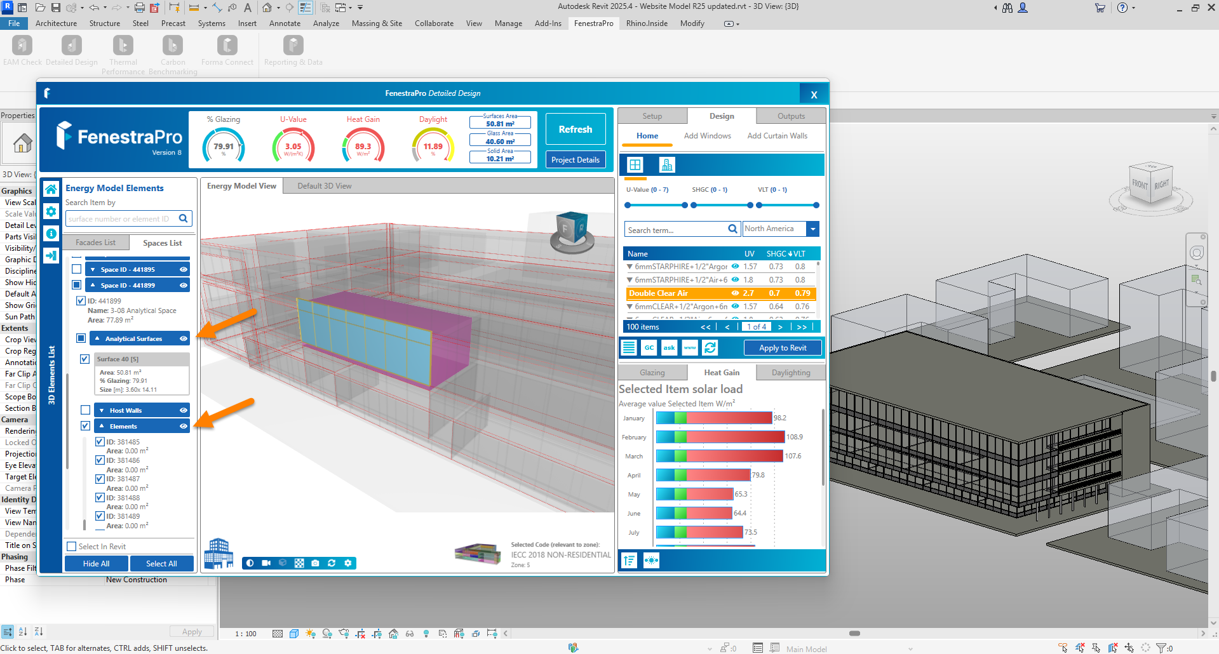This screenshot has height=654, width=1219.
Task: Toggle eye icon on Double Clear Air row
Action: point(735,293)
